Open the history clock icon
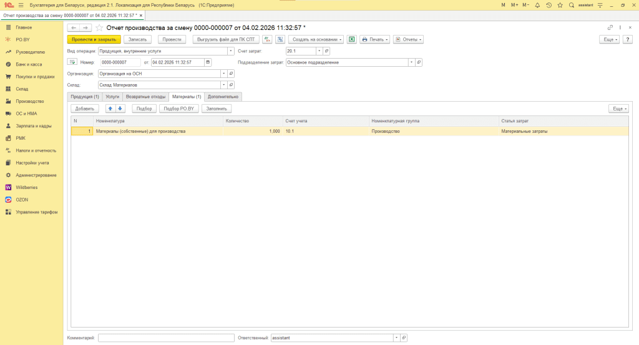This screenshot has width=639, height=345. coord(549,5)
